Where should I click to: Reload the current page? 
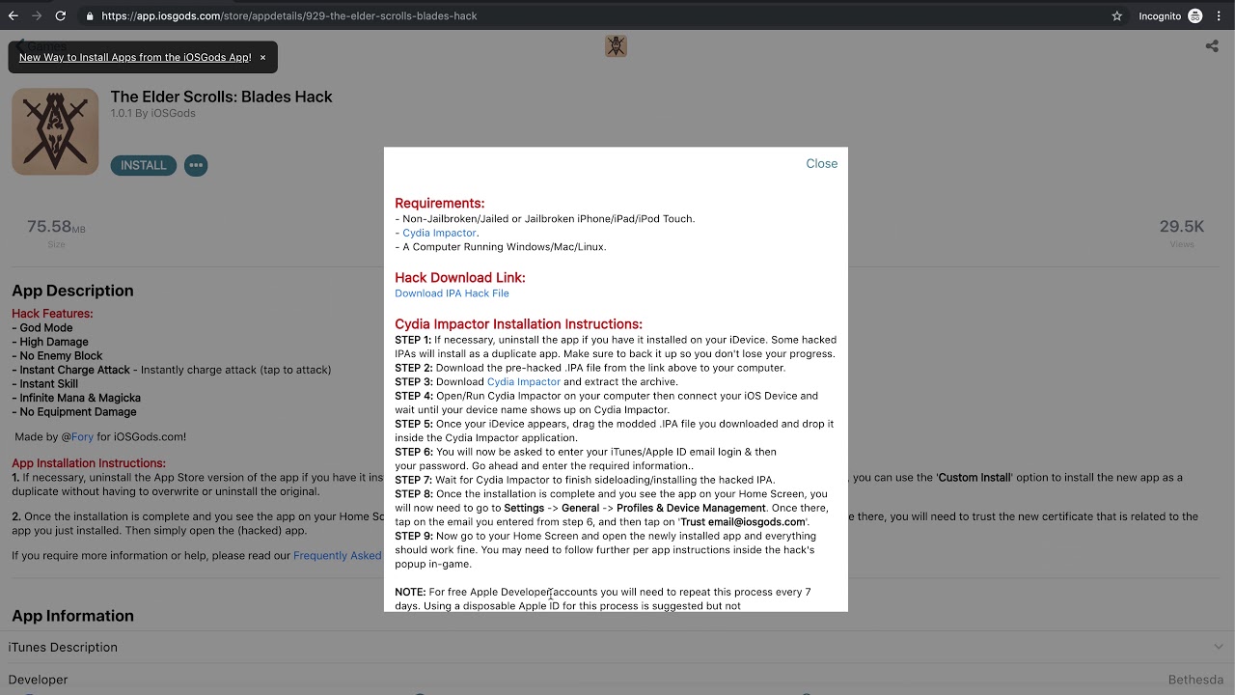point(61,15)
